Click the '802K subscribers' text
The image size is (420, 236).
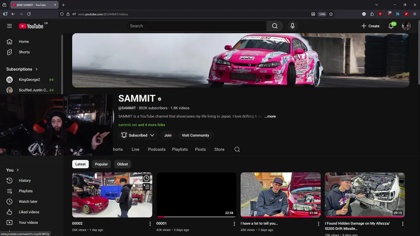coord(153,108)
